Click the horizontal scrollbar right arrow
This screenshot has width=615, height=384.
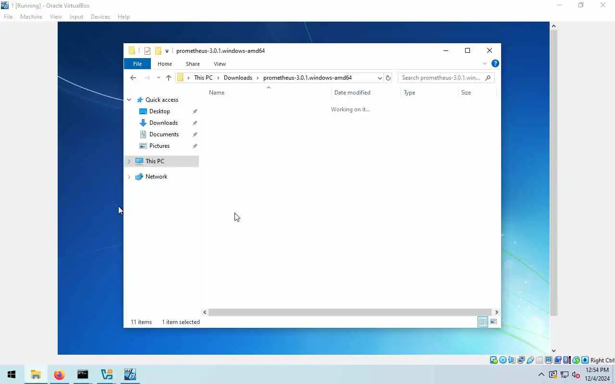496,312
